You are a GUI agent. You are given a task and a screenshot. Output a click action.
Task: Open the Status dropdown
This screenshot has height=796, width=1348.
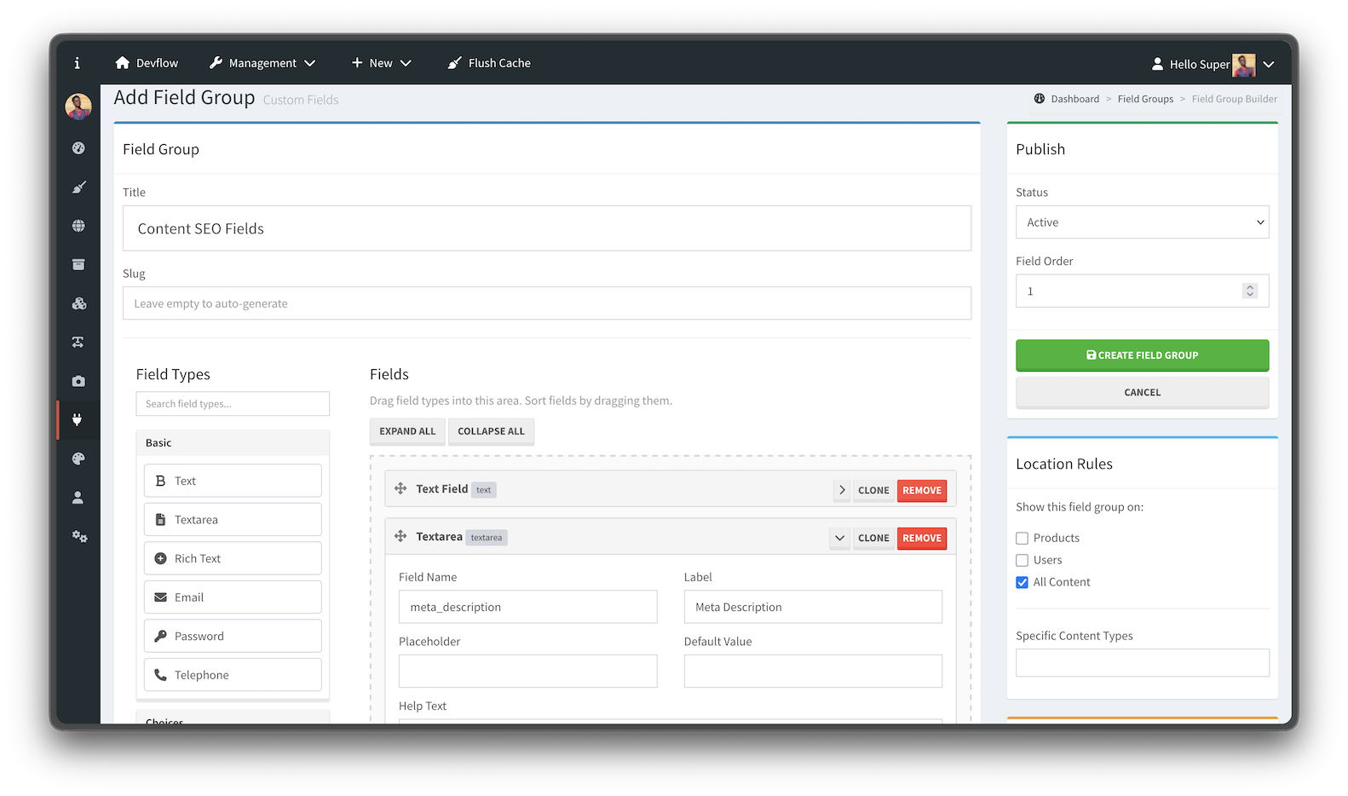(1142, 222)
